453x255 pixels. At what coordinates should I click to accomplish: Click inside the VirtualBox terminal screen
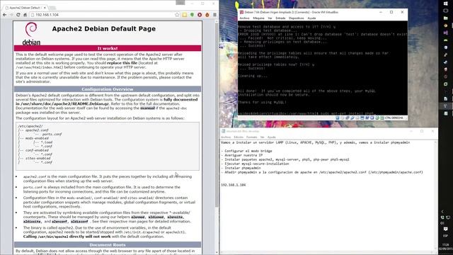coord(323,68)
